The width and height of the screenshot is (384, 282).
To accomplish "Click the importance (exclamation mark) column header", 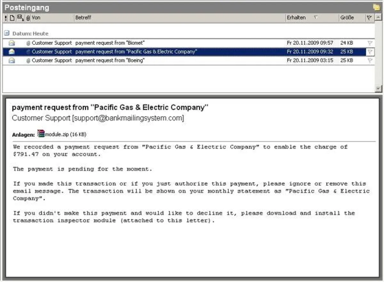I will (6, 18).
